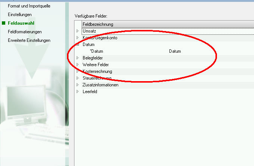Go to the Einstellungen step

pyautogui.click(x=20, y=15)
